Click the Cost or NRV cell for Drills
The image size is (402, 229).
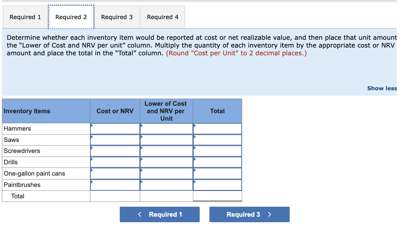[x=115, y=162]
